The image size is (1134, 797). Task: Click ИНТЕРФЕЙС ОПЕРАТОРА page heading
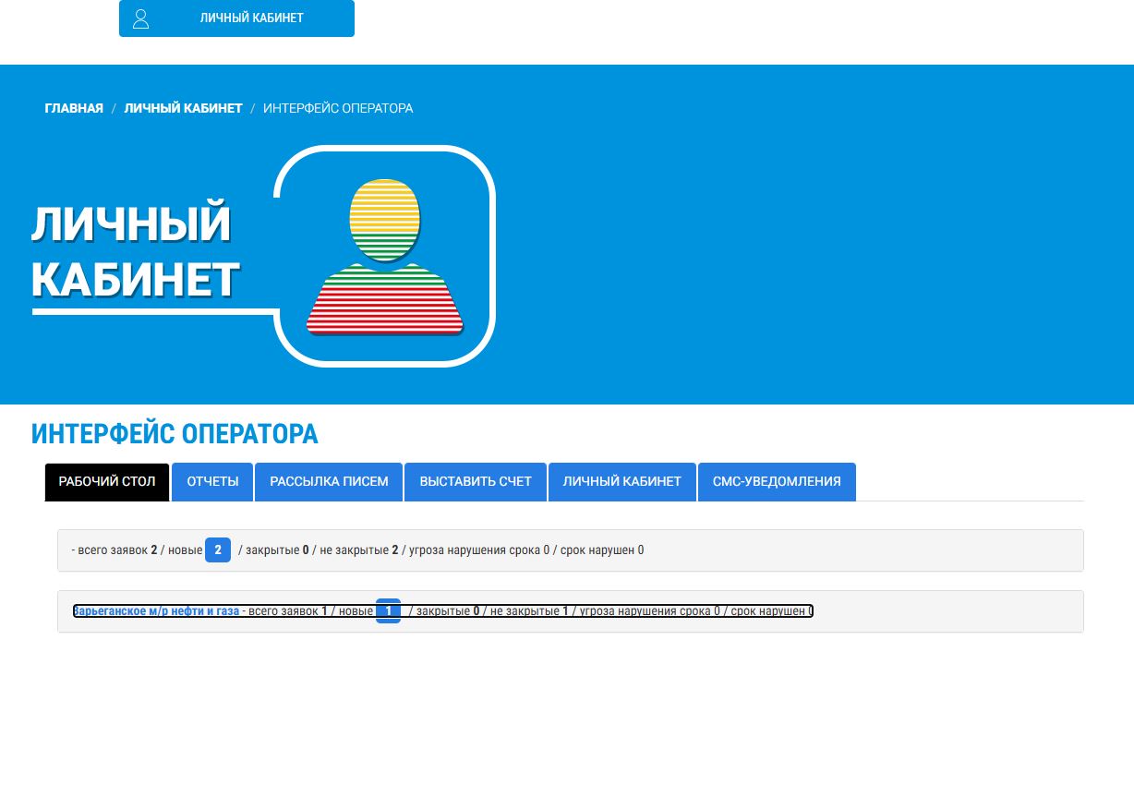(175, 433)
